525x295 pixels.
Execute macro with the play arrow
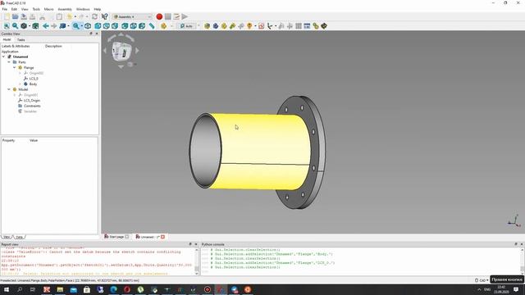(185, 16)
